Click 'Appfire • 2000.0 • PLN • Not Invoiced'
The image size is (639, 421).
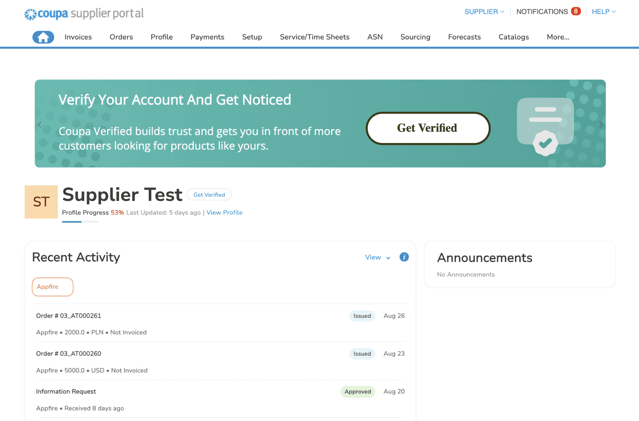(x=91, y=332)
